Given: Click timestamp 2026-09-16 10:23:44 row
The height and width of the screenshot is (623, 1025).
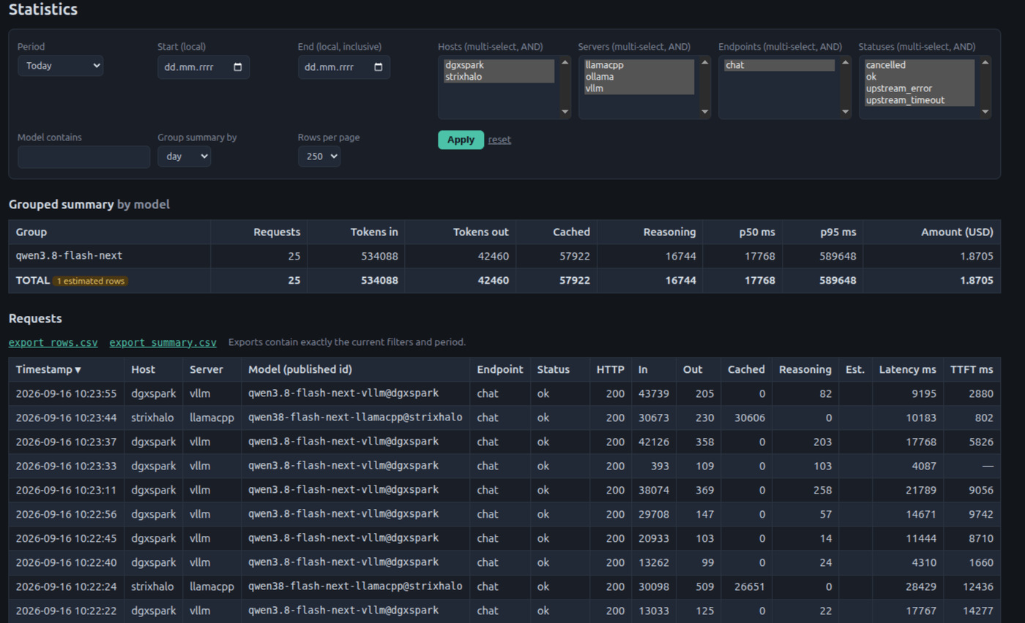Looking at the screenshot, I should click(x=66, y=418).
